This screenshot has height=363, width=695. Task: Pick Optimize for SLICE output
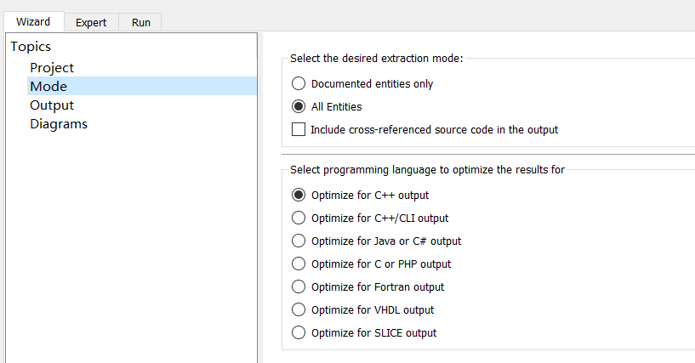pos(299,332)
